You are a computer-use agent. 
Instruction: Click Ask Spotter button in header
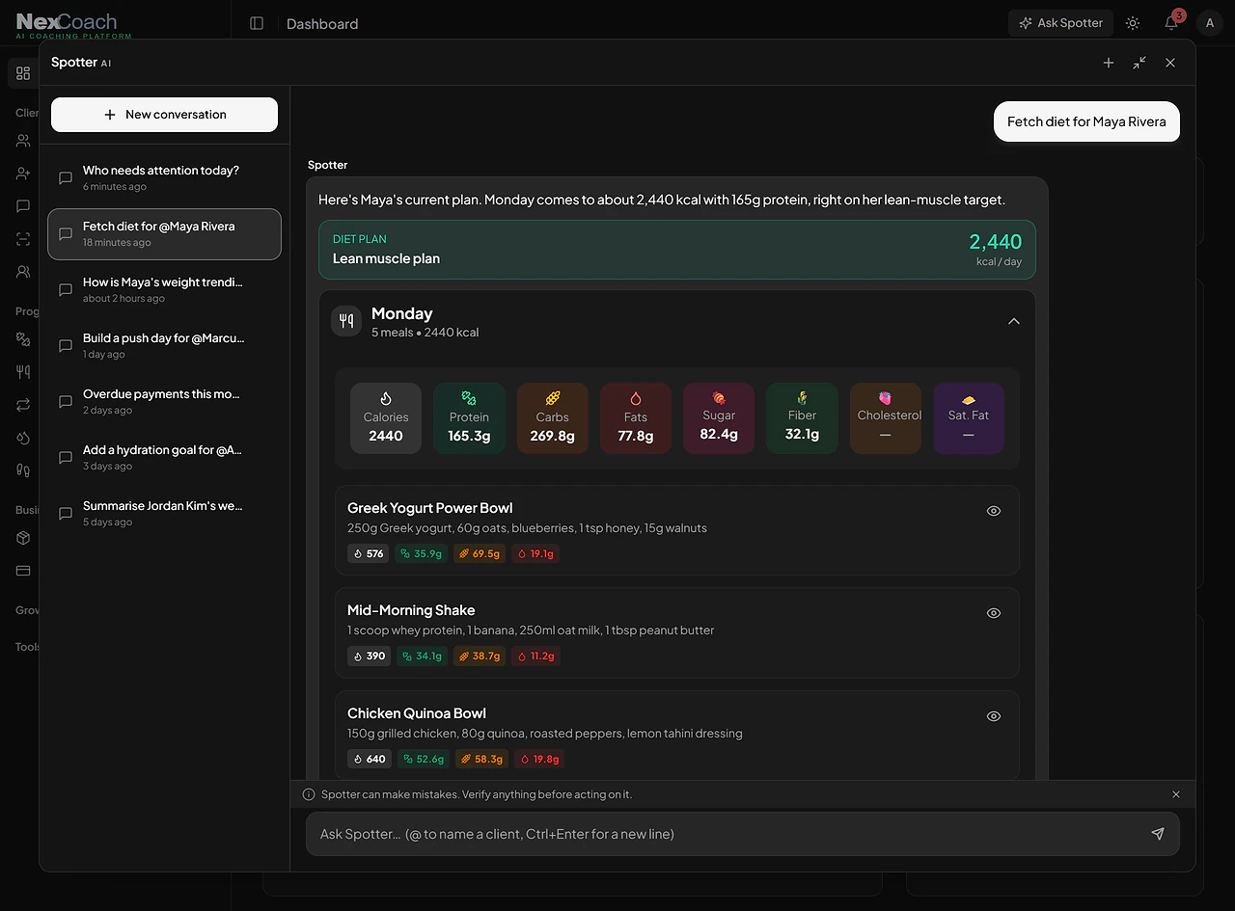(1060, 23)
